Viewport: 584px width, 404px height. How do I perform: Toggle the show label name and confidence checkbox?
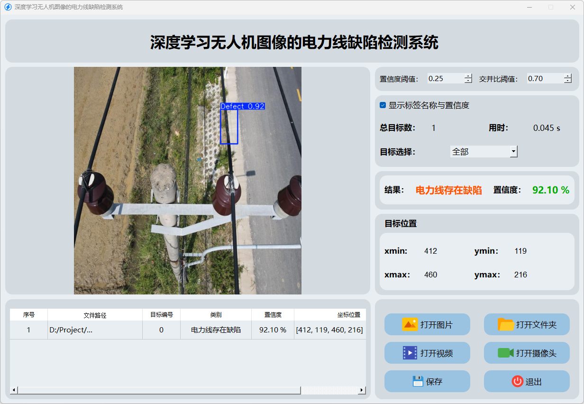pyautogui.click(x=383, y=105)
